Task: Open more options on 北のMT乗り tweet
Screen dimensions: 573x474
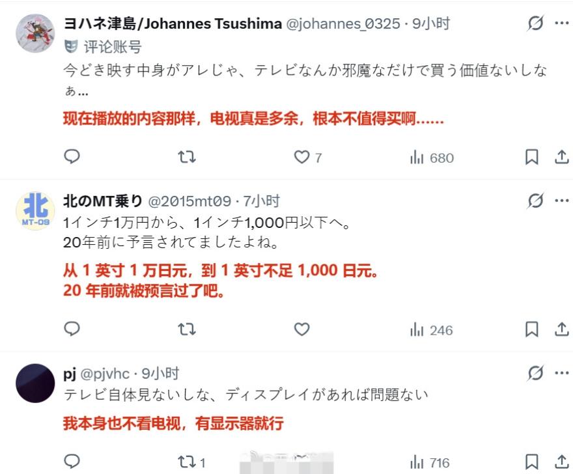Action: click(562, 201)
